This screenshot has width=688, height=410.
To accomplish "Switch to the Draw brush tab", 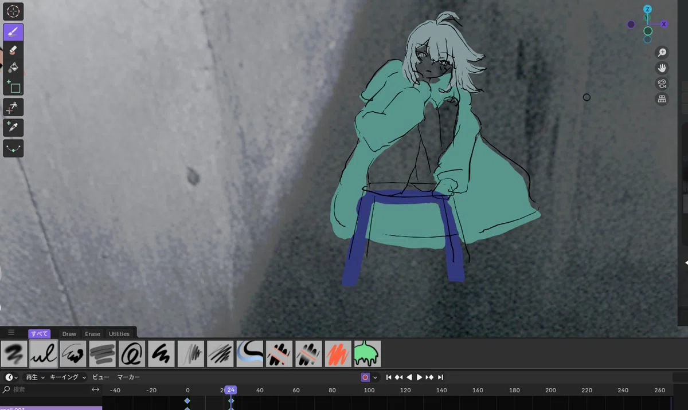I will [69, 334].
